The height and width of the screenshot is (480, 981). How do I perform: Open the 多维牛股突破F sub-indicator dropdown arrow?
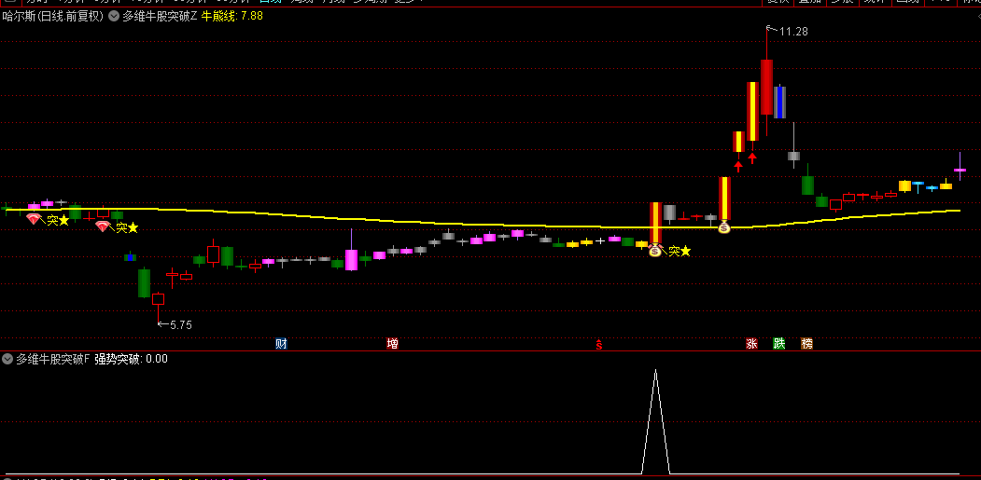[7, 359]
